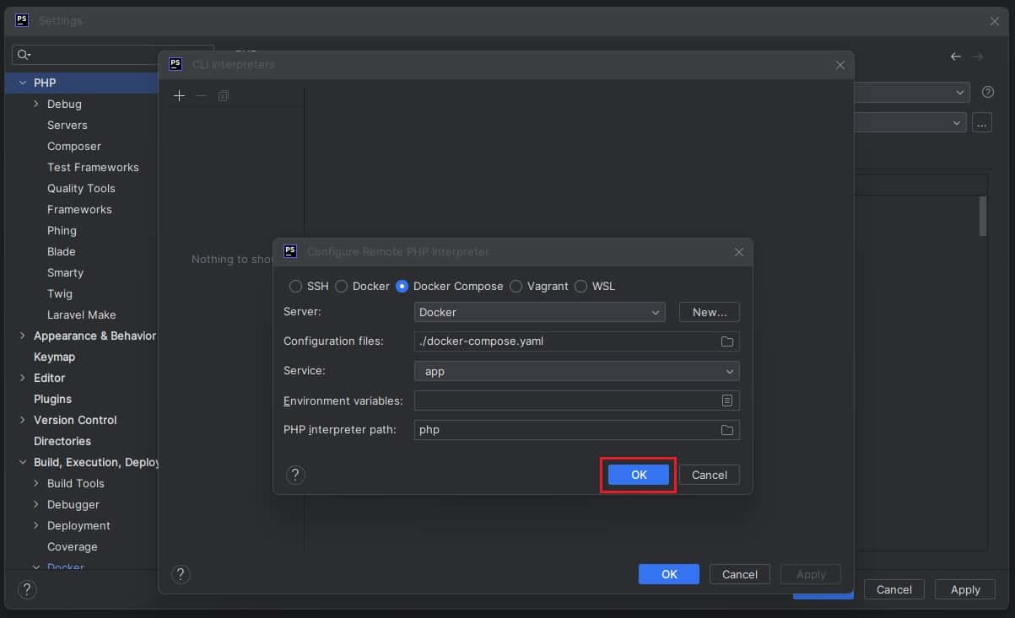Browse for configuration files folder icon
Screen dimensions: 1015x618
(x=726, y=341)
